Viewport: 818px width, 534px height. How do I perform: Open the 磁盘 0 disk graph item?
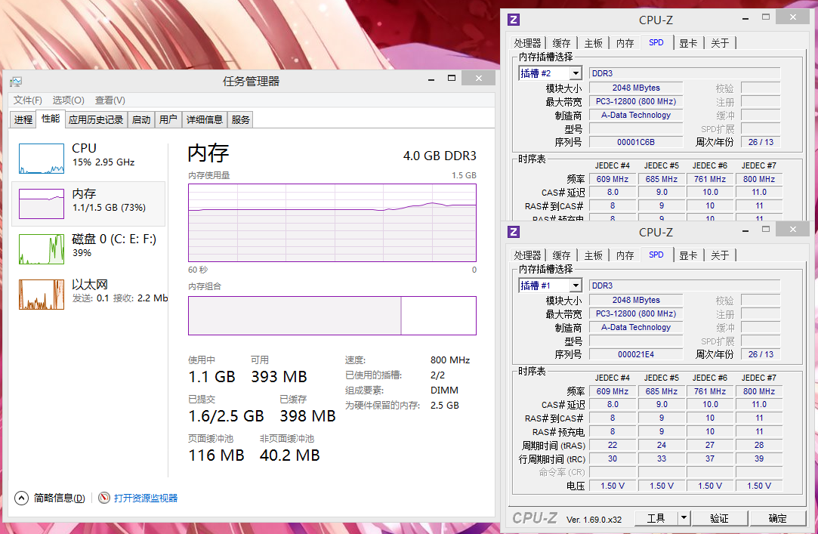(42, 249)
